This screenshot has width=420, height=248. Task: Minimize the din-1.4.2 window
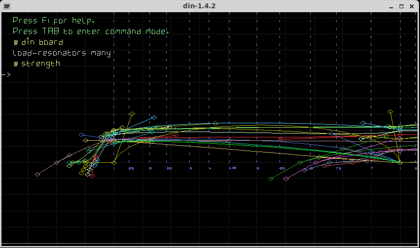pos(392,6)
